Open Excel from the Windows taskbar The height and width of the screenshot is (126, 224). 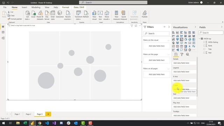coord(25,123)
